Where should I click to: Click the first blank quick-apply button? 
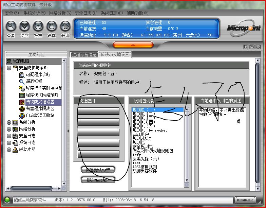pos(98,111)
